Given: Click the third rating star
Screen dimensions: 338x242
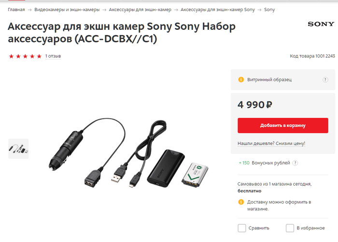Looking at the screenshot, I should click(x=25, y=56).
